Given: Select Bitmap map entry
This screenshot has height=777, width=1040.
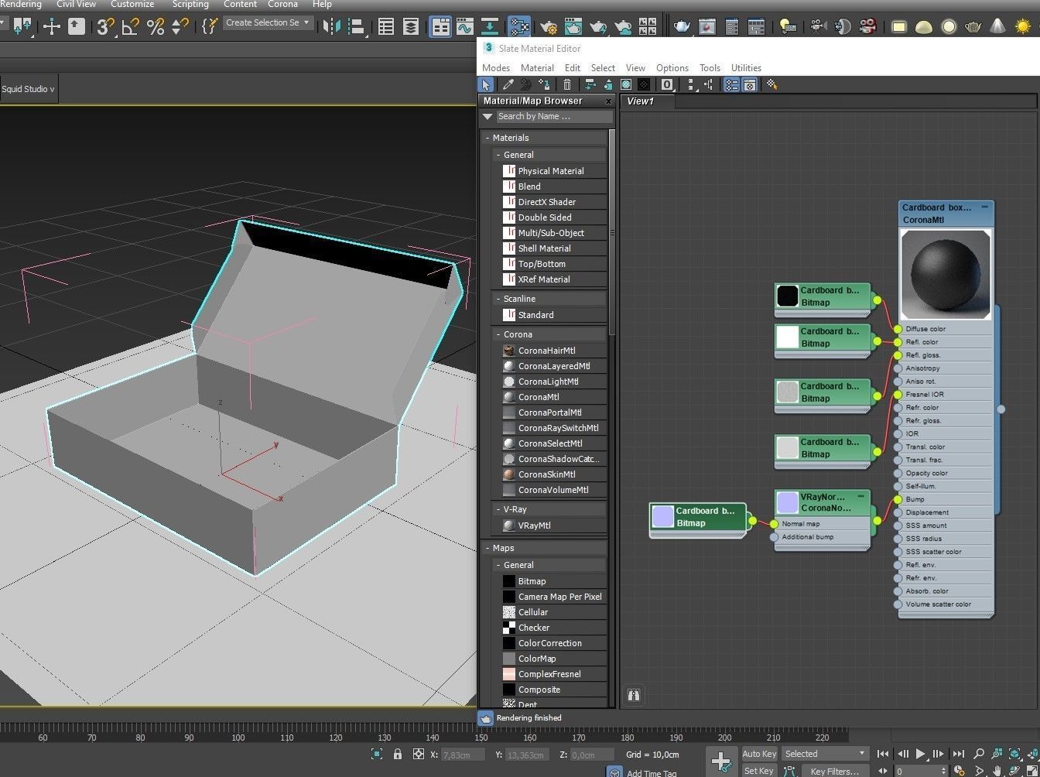Looking at the screenshot, I should tap(532, 581).
